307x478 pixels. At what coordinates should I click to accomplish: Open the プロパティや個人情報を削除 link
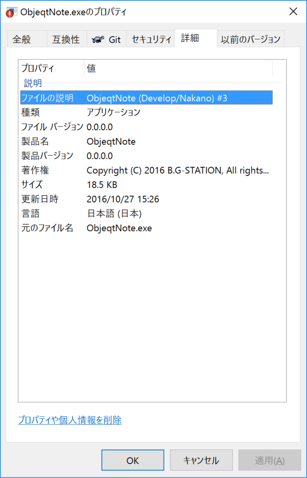(70, 420)
